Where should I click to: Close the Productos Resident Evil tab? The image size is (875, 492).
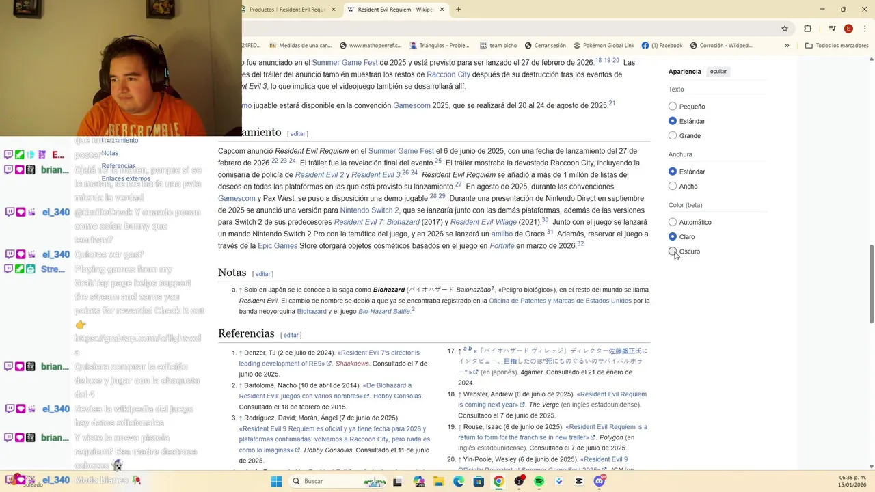(334, 10)
